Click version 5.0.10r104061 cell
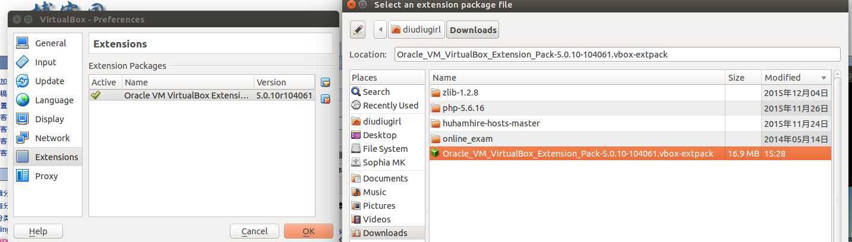The image size is (852, 242). (x=284, y=95)
